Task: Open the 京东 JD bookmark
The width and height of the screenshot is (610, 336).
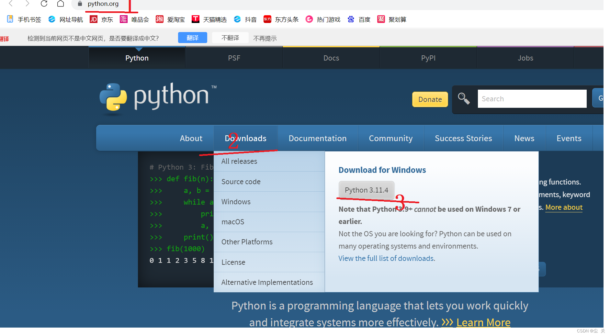Action: pyautogui.click(x=101, y=19)
